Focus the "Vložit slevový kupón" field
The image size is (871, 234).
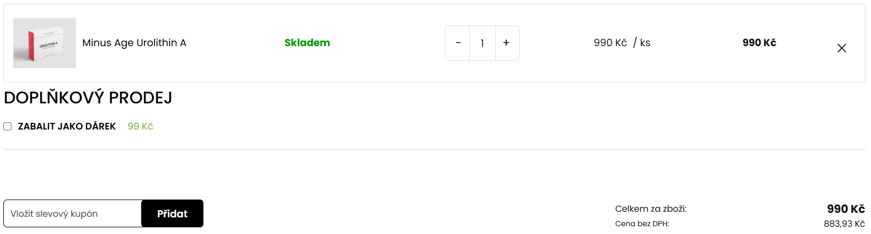coord(73,213)
